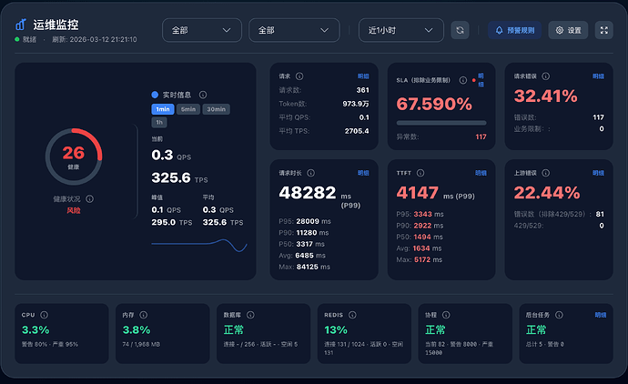
Task: Open 明细 details in the 请求 card
Action: 363,76
